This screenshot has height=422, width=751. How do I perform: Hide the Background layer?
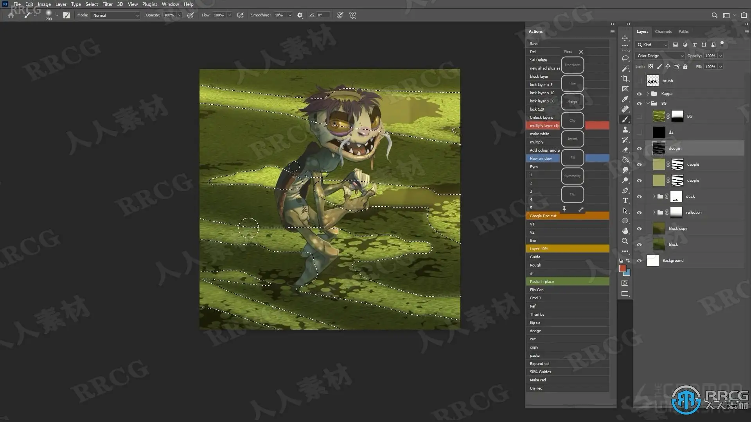(x=639, y=261)
